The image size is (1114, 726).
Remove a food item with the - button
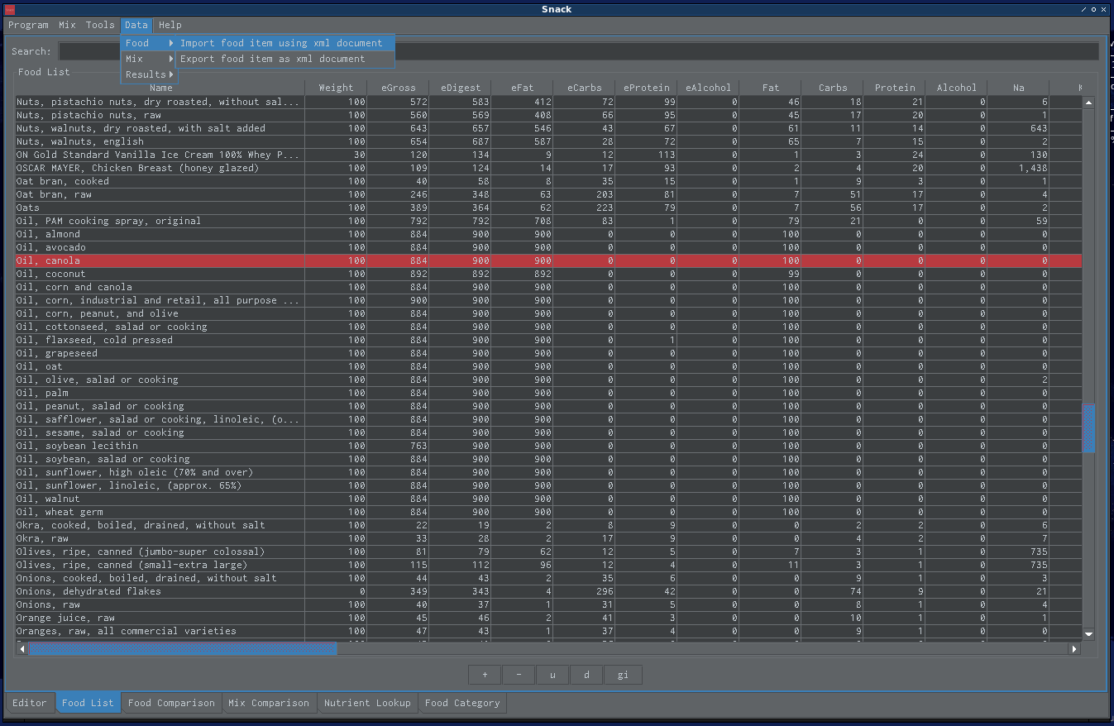pyautogui.click(x=519, y=675)
